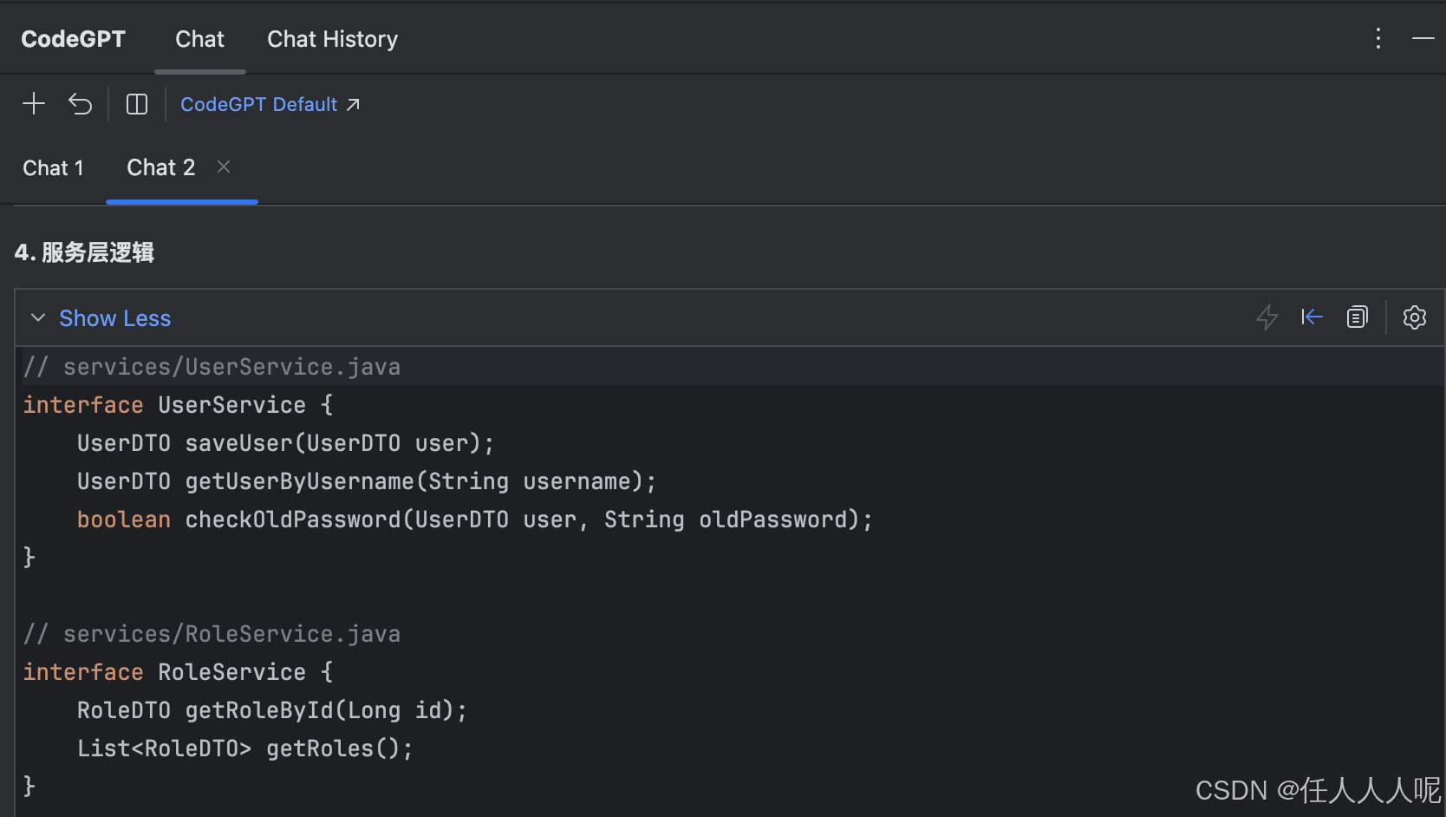Screen dimensions: 1446x817
Task: Click the lightning bolt auto-apply icon
Action: pos(1267,317)
